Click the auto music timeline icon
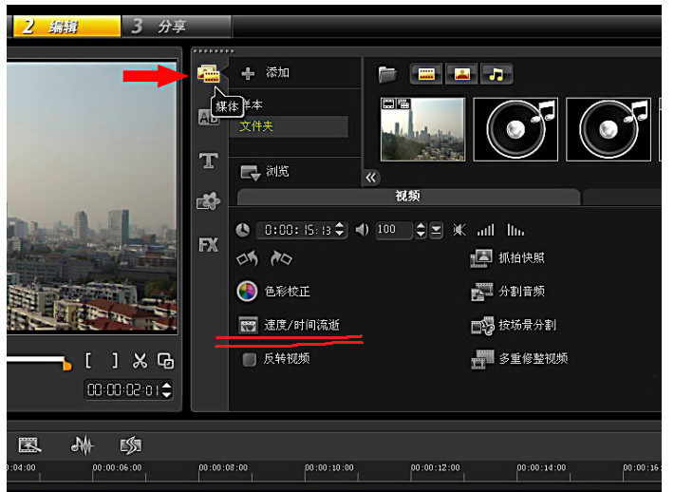Image resolution: width=693 pixels, height=492 pixels. coord(131,445)
